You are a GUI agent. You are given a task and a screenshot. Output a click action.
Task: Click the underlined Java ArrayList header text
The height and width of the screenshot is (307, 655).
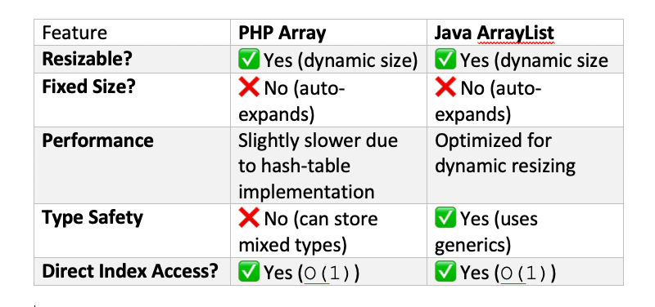(x=495, y=33)
